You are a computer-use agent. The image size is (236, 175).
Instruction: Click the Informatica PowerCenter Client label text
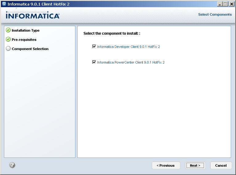click(x=131, y=62)
